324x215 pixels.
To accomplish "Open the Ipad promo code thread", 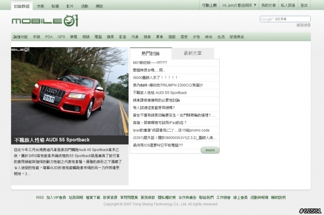I will [x=171, y=130].
